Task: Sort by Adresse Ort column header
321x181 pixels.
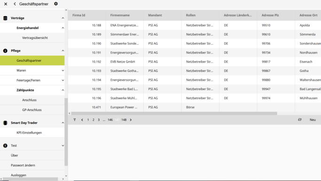Action: [308, 15]
